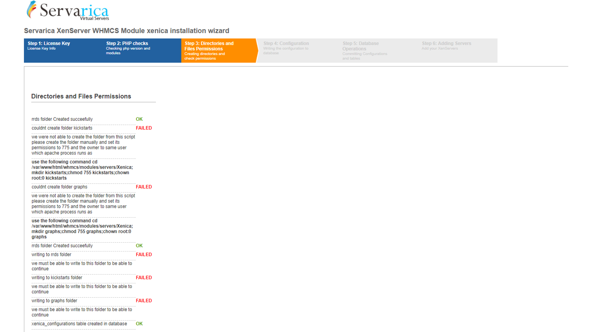Select the mkdir kickstarts command text
Screen dimensions: 593x332
tap(82, 170)
